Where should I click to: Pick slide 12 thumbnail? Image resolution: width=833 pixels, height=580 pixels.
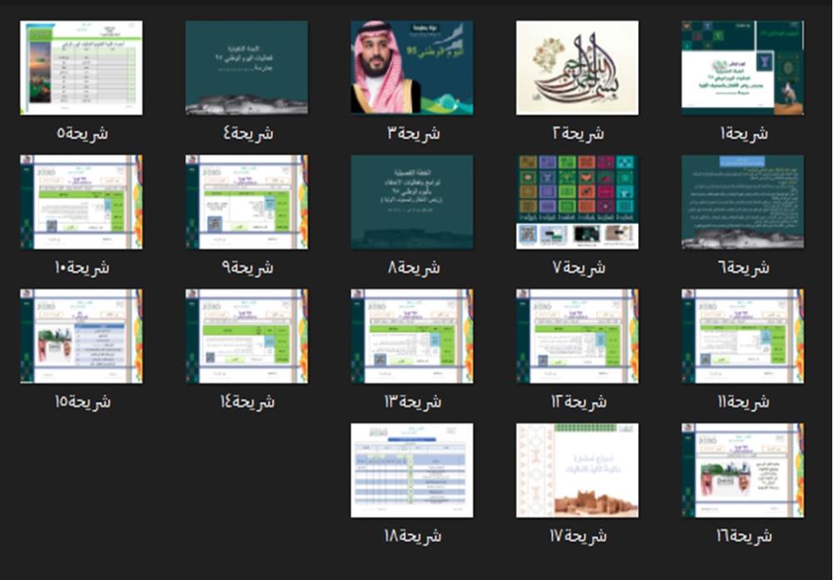[x=577, y=336]
